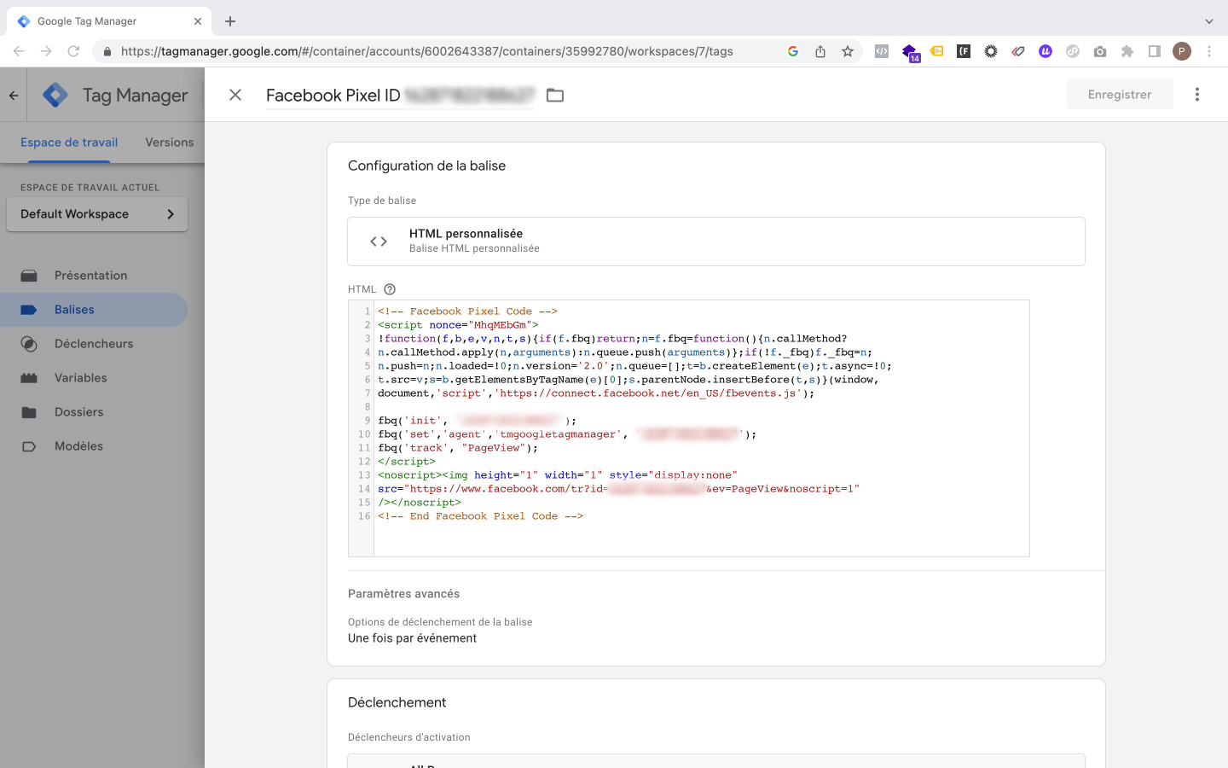Screen dimensions: 1228x768
Task: Click code line 11 fbq track PageView
Action: pos(458,448)
